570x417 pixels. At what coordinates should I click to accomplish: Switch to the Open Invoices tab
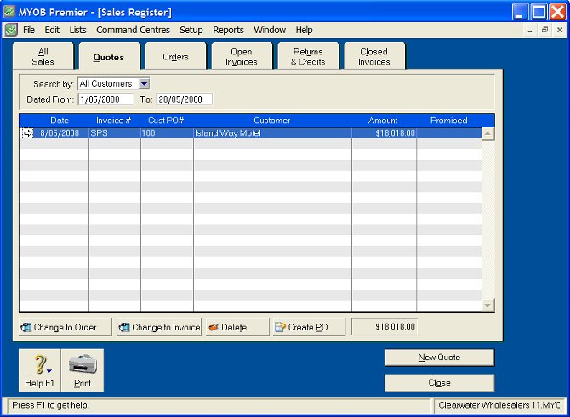coord(242,57)
